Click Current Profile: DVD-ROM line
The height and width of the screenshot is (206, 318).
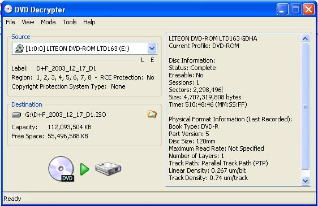204,46
